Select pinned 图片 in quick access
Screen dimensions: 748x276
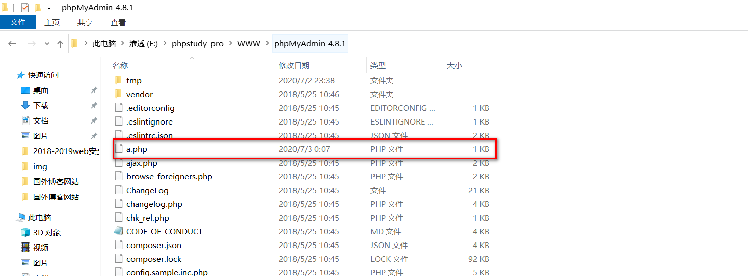(41, 136)
